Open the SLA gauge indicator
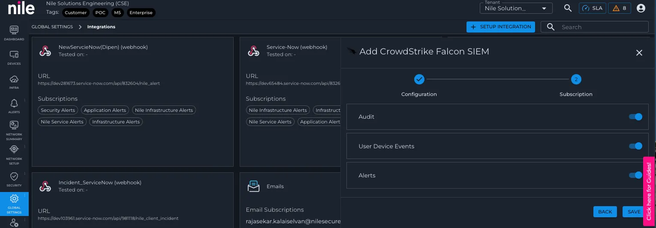This screenshot has height=228, width=656. (x=592, y=8)
